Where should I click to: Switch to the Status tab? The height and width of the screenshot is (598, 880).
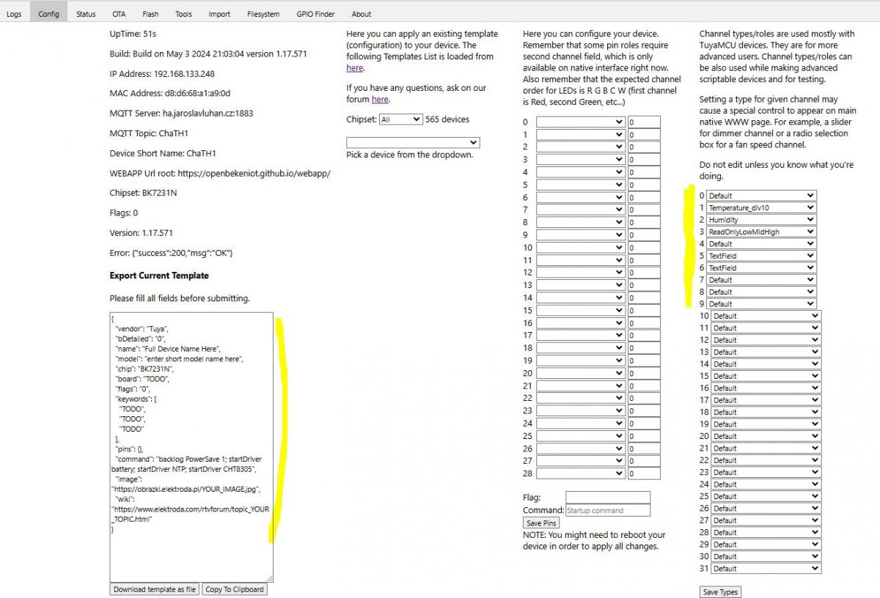click(x=86, y=14)
